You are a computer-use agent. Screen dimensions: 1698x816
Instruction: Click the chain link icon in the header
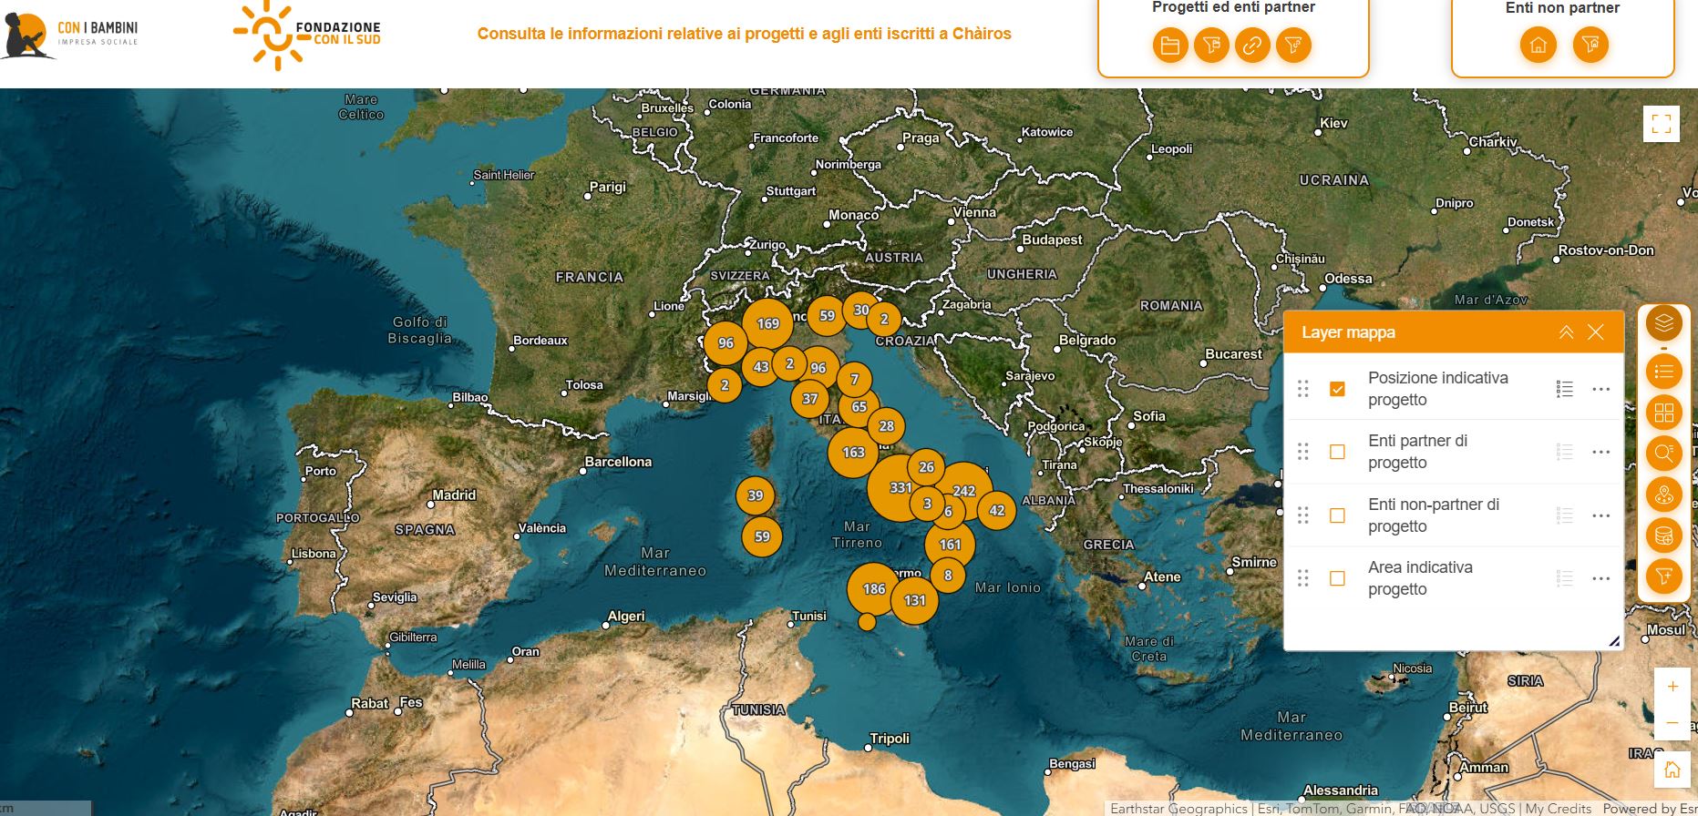point(1252,45)
